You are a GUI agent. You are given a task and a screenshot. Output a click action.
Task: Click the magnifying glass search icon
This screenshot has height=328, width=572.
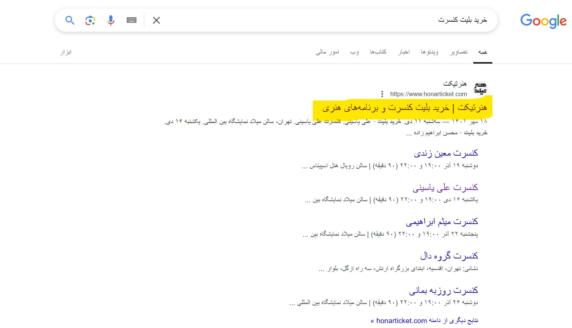70,20
